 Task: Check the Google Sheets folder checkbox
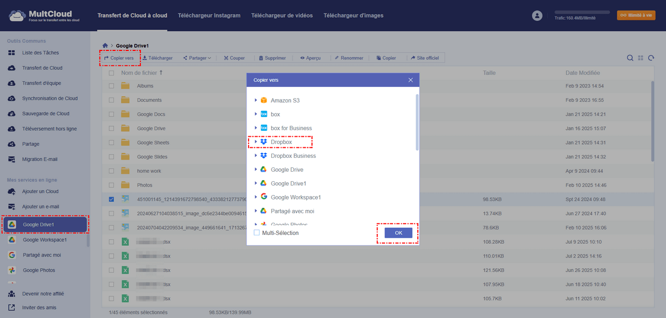pyautogui.click(x=112, y=142)
